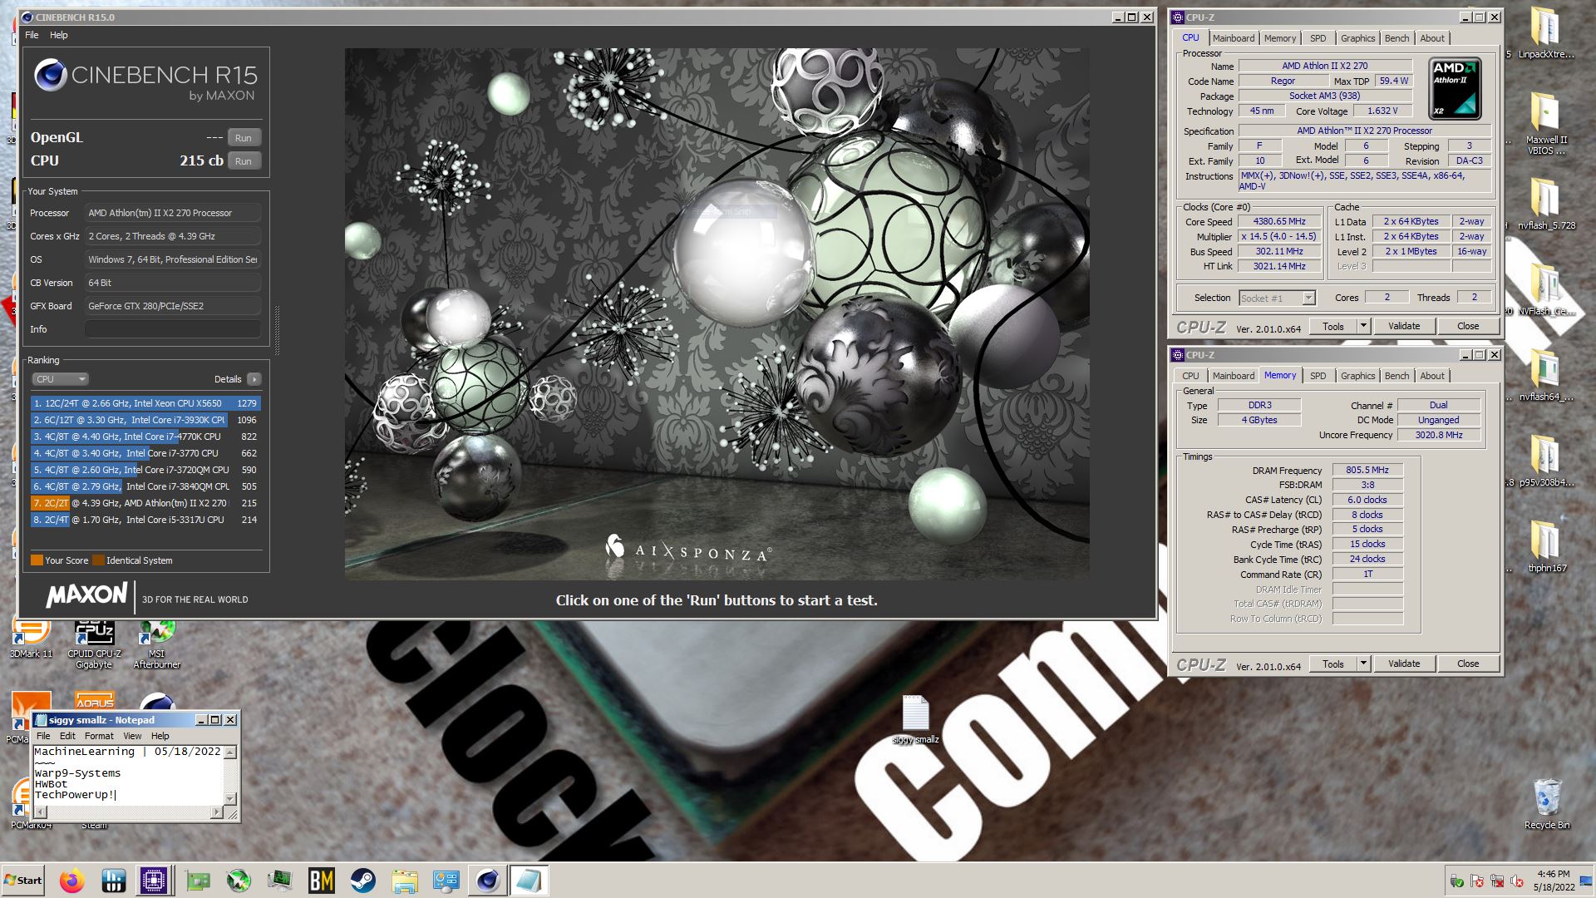The image size is (1596, 898).
Task: Click the AMD Athlon II logo in CPU-Z
Action: (x=1455, y=88)
